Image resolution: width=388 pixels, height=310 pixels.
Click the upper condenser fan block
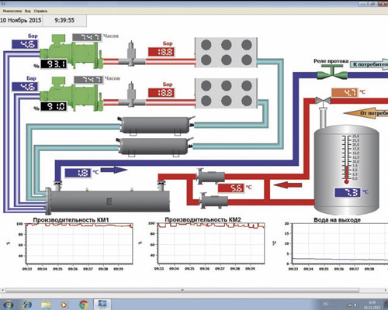click(226, 53)
